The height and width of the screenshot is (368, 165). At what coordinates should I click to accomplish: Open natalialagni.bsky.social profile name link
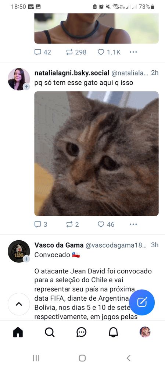pos(72,73)
